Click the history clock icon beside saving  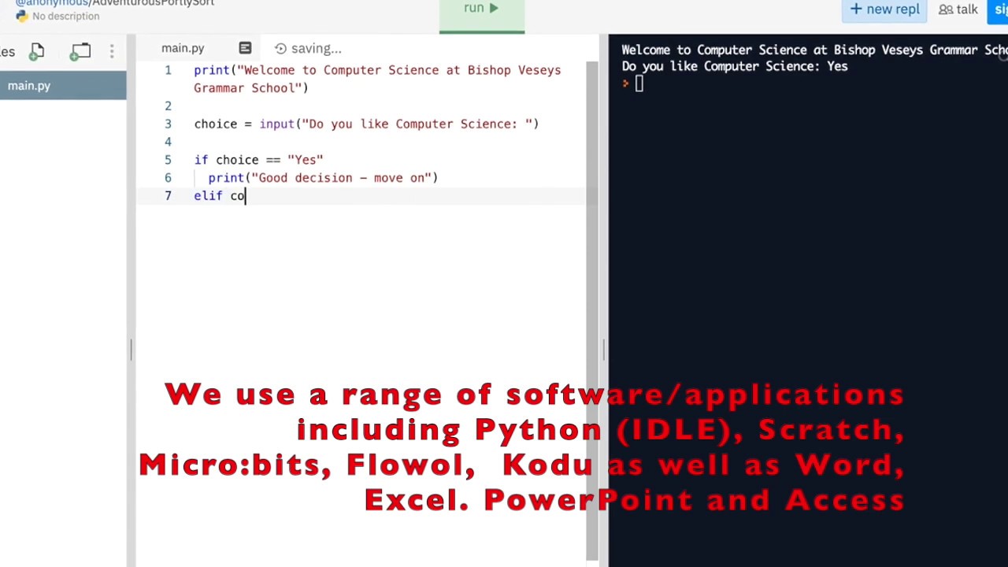280,49
